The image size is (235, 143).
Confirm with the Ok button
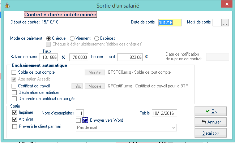(x=211, y=111)
